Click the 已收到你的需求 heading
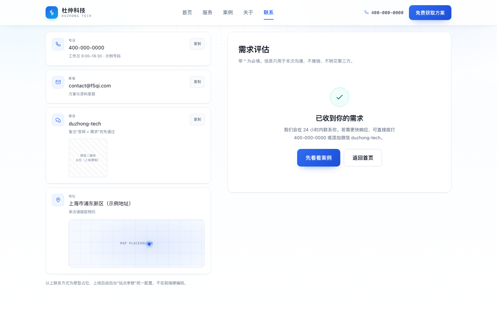This screenshot has width=497, height=311. point(340,118)
